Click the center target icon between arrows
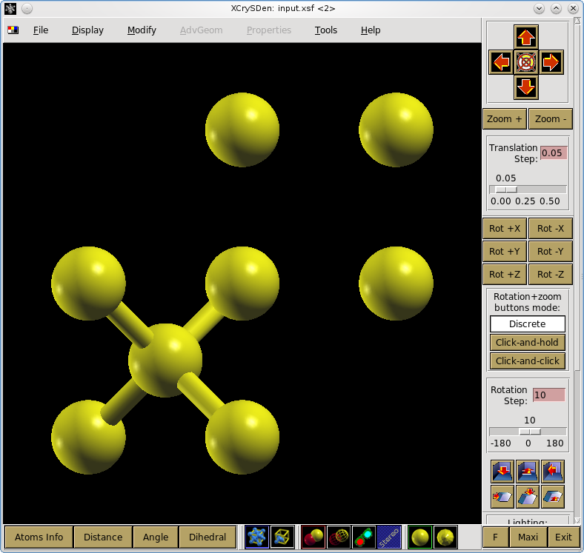The image size is (584, 553). (x=526, y=62)
